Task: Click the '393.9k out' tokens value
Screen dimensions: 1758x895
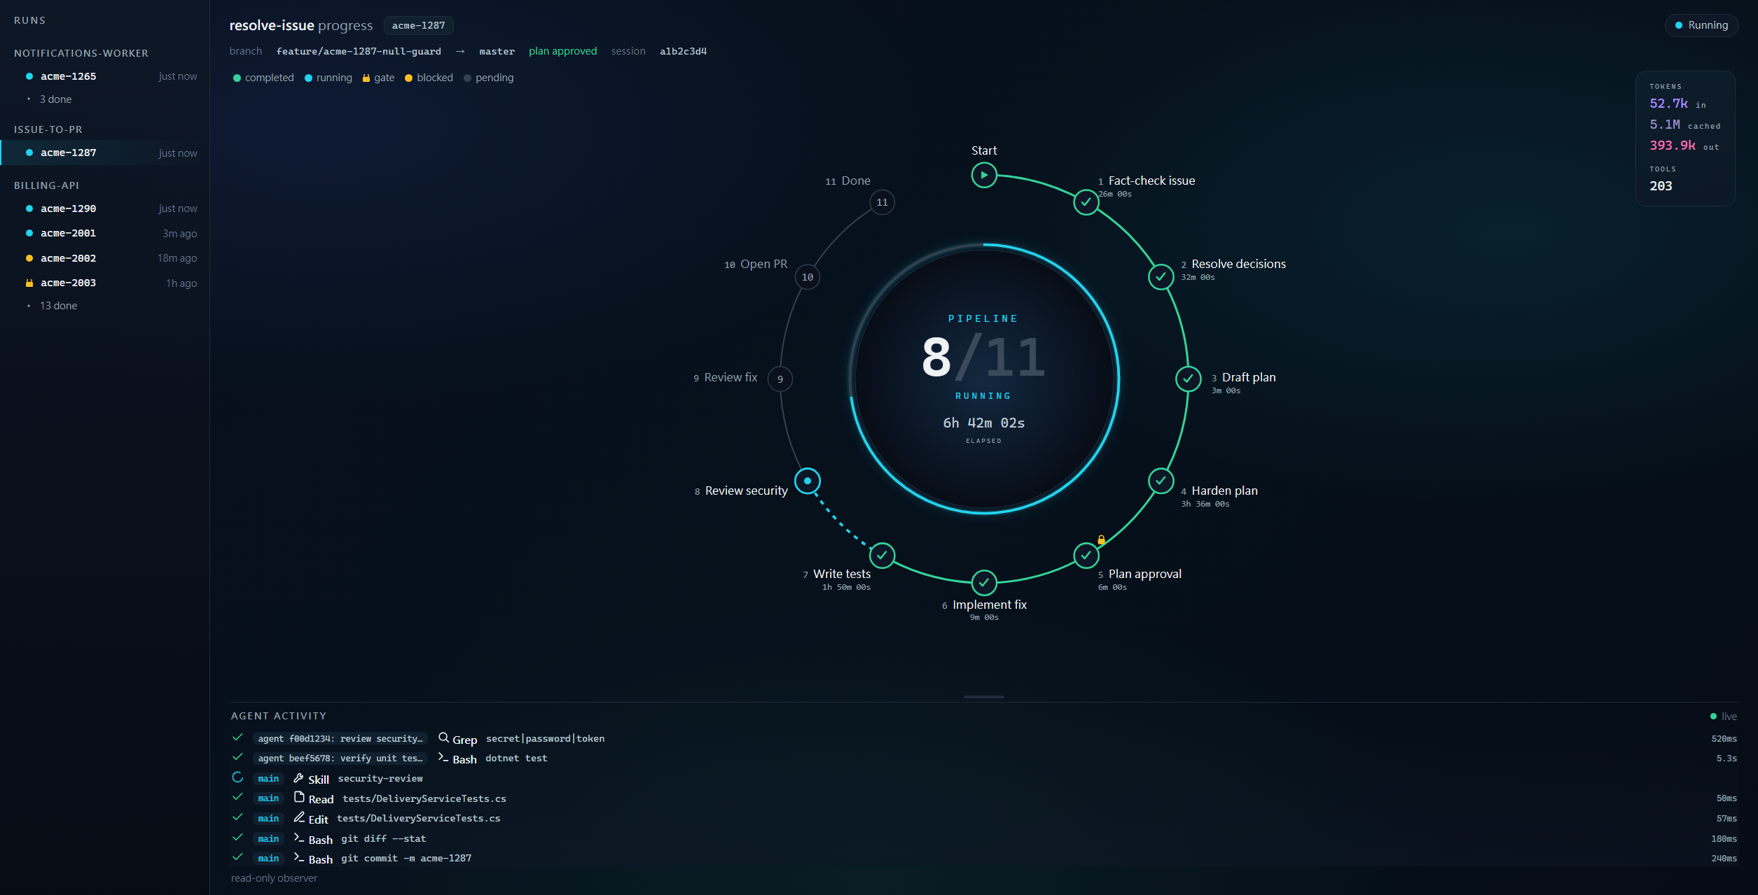Action: (1684, 146)
